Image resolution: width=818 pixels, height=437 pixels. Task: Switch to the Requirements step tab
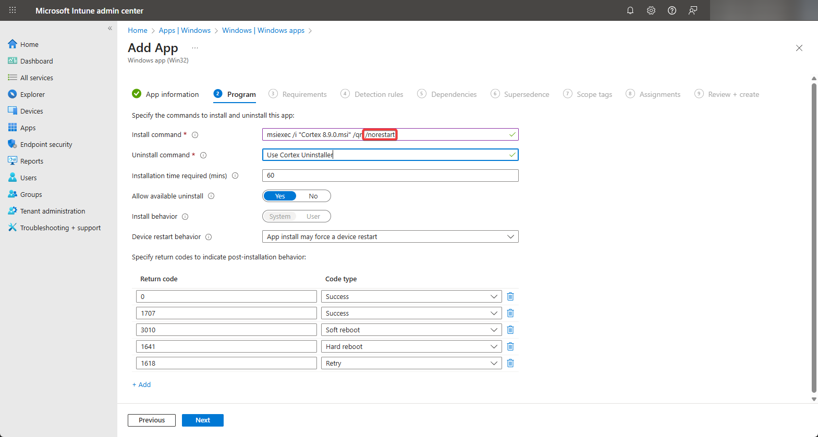click(304, 94)
